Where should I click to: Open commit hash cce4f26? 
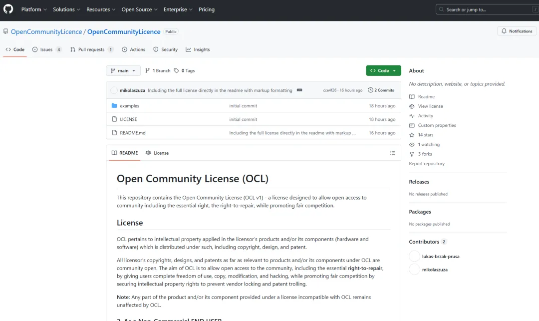[x=330, y=90]
